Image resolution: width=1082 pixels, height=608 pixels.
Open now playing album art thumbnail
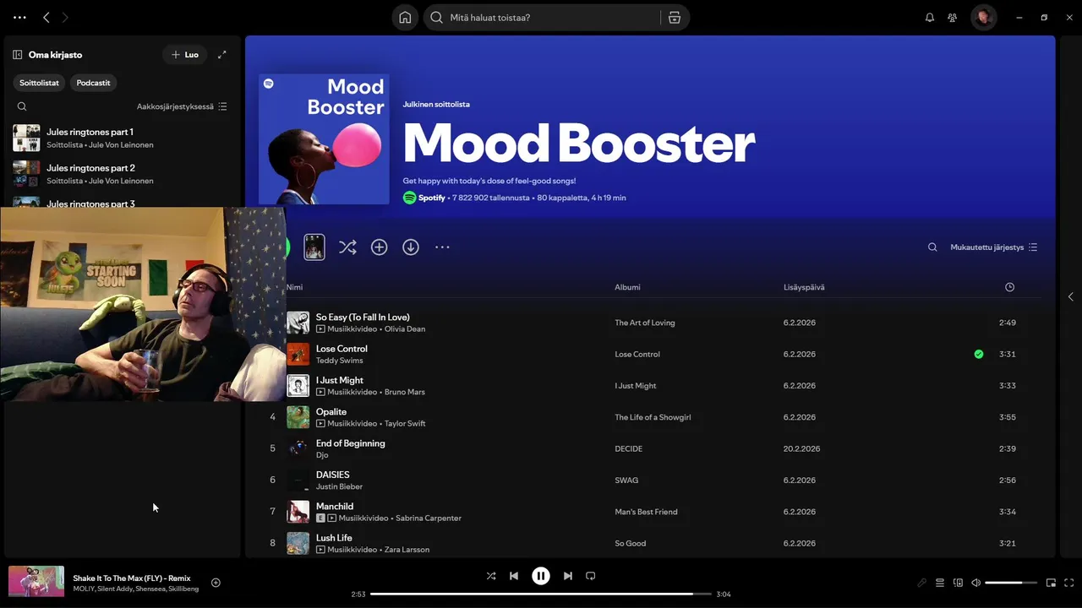click(x=36, y=581)
